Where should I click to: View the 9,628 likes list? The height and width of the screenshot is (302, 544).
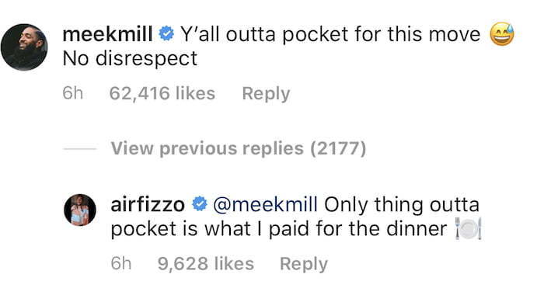(x=206, y=263)
